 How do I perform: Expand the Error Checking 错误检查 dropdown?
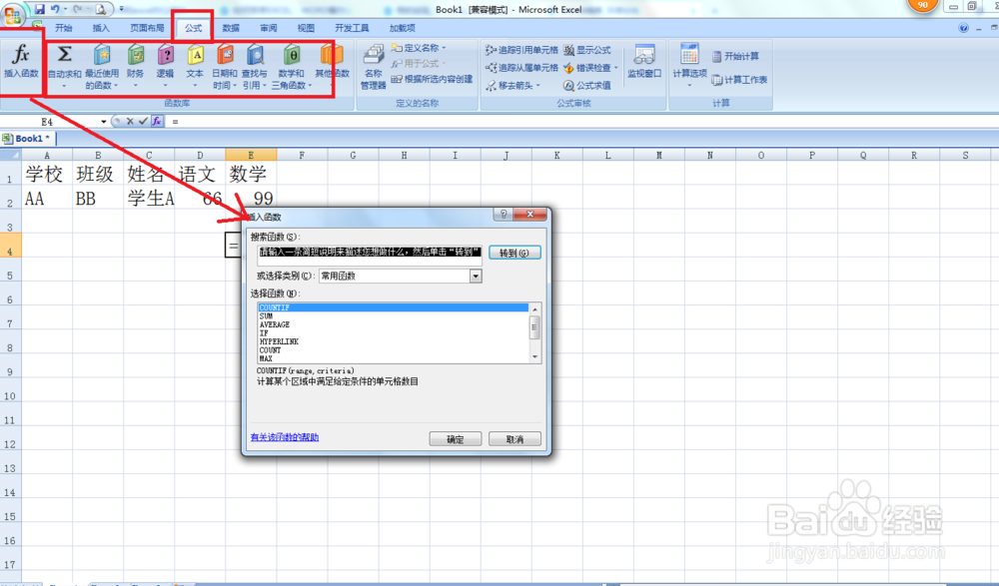(x=616, y=68)
